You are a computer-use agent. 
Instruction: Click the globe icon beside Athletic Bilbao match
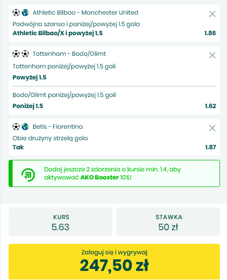(25, 13)
